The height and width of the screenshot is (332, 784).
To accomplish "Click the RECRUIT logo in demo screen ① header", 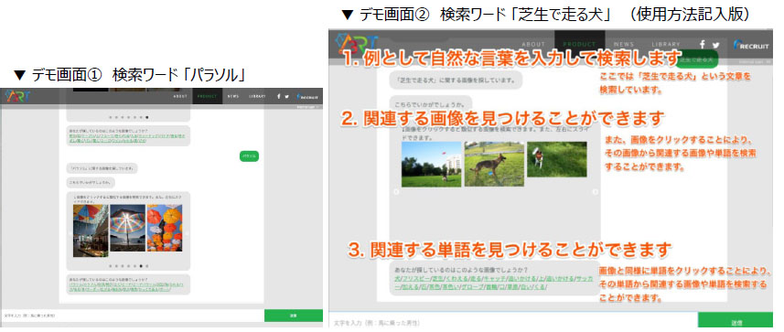I will click(x=307, y=96).
